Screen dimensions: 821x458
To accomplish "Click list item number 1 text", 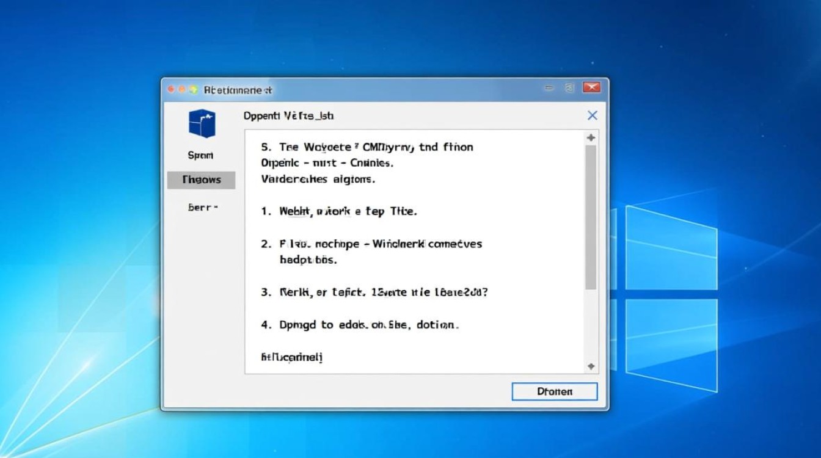I will [x=347, y=211].
